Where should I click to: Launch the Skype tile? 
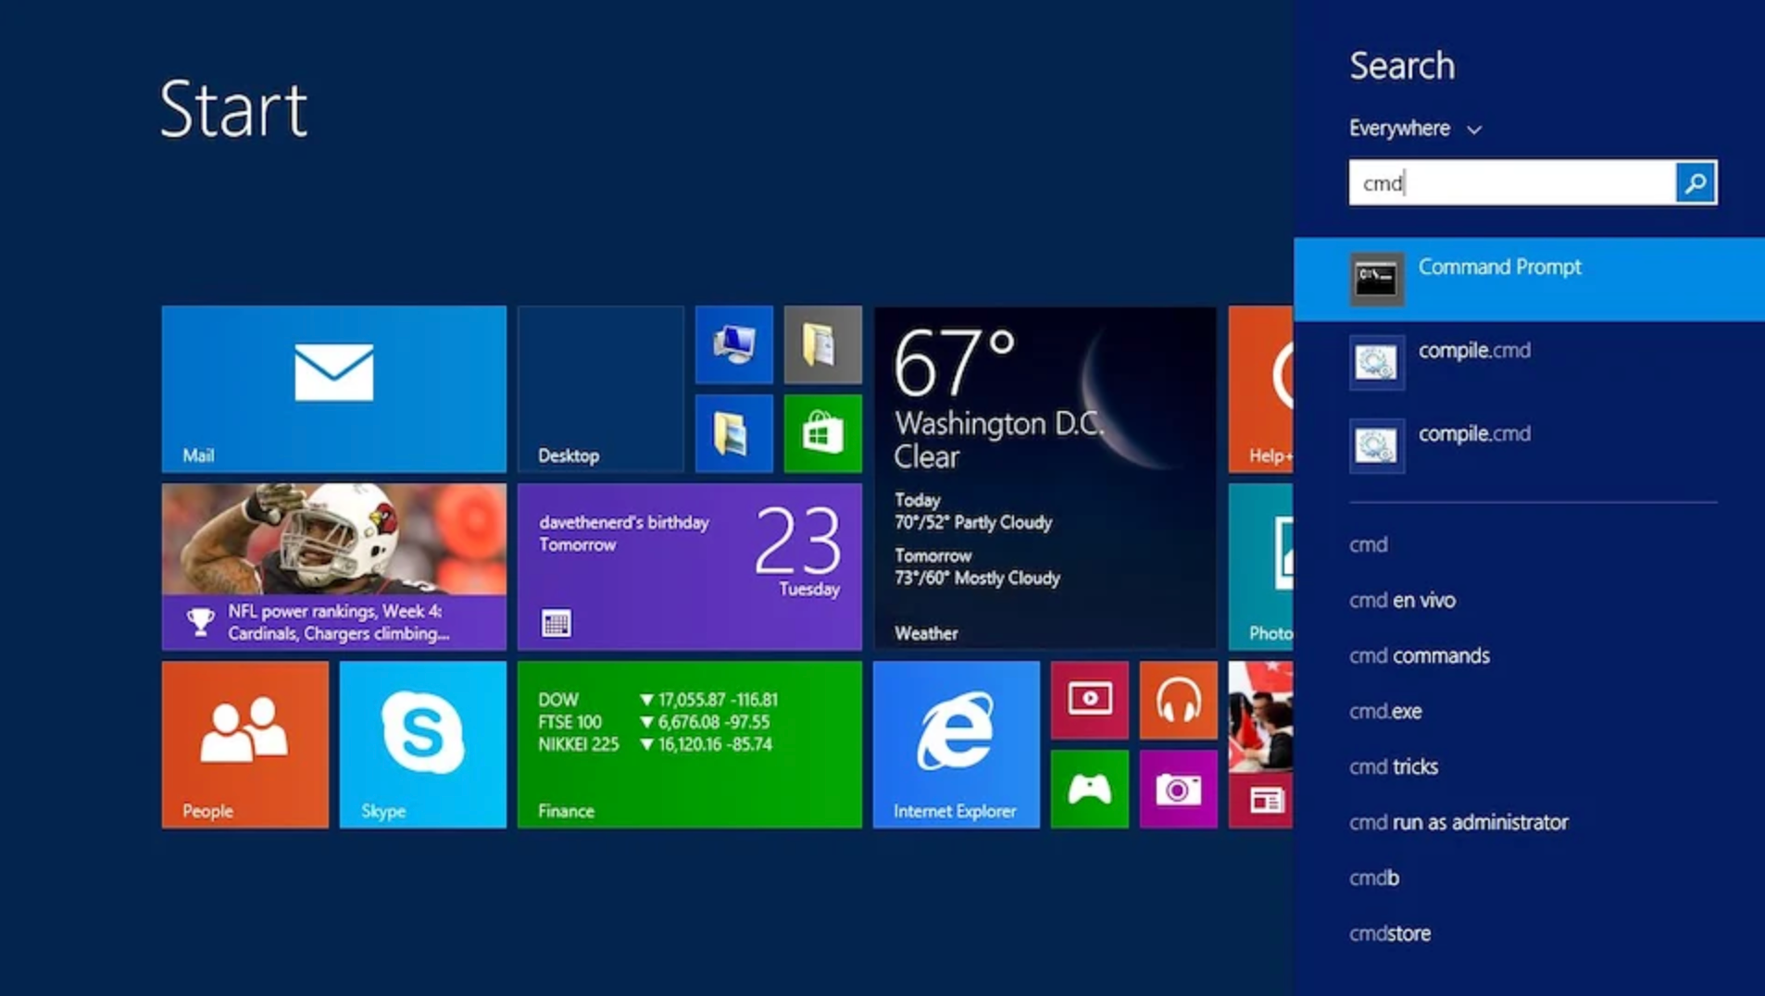(x=422, y=744)
